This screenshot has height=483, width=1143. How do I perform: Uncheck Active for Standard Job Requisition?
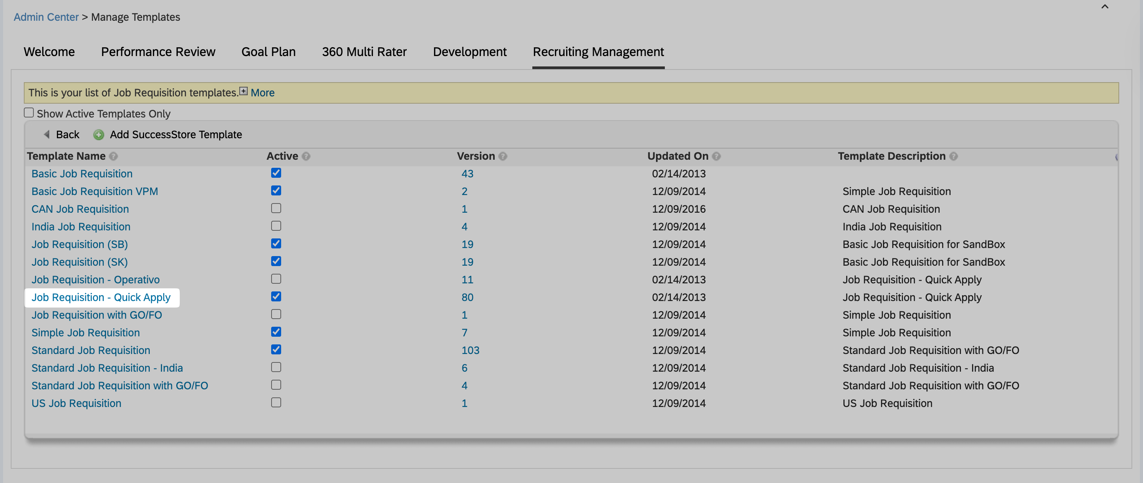pos(276,349)
